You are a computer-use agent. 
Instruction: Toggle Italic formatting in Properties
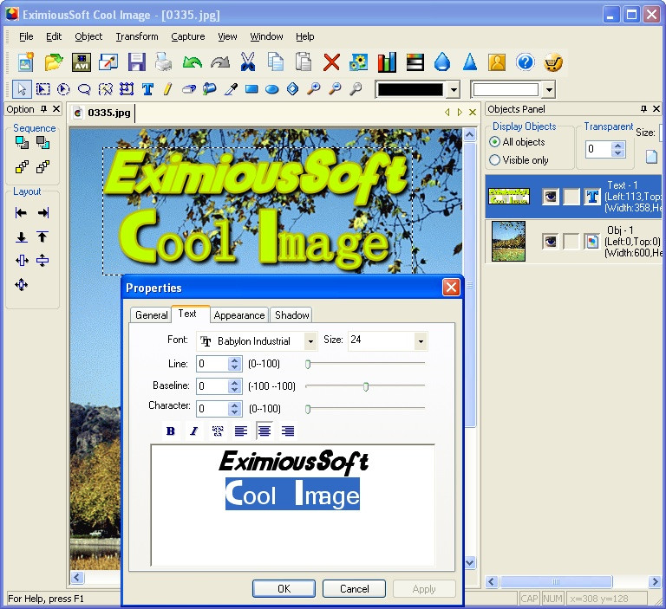(x=194, y=431)
